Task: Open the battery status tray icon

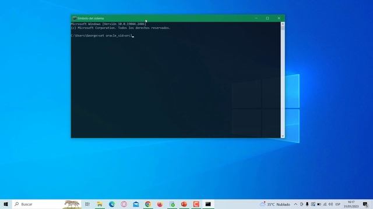Action: pyautogui.click(x=319, y=204)
